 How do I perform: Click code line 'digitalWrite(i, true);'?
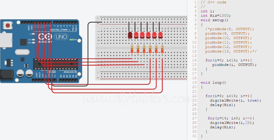pos(235,100)
